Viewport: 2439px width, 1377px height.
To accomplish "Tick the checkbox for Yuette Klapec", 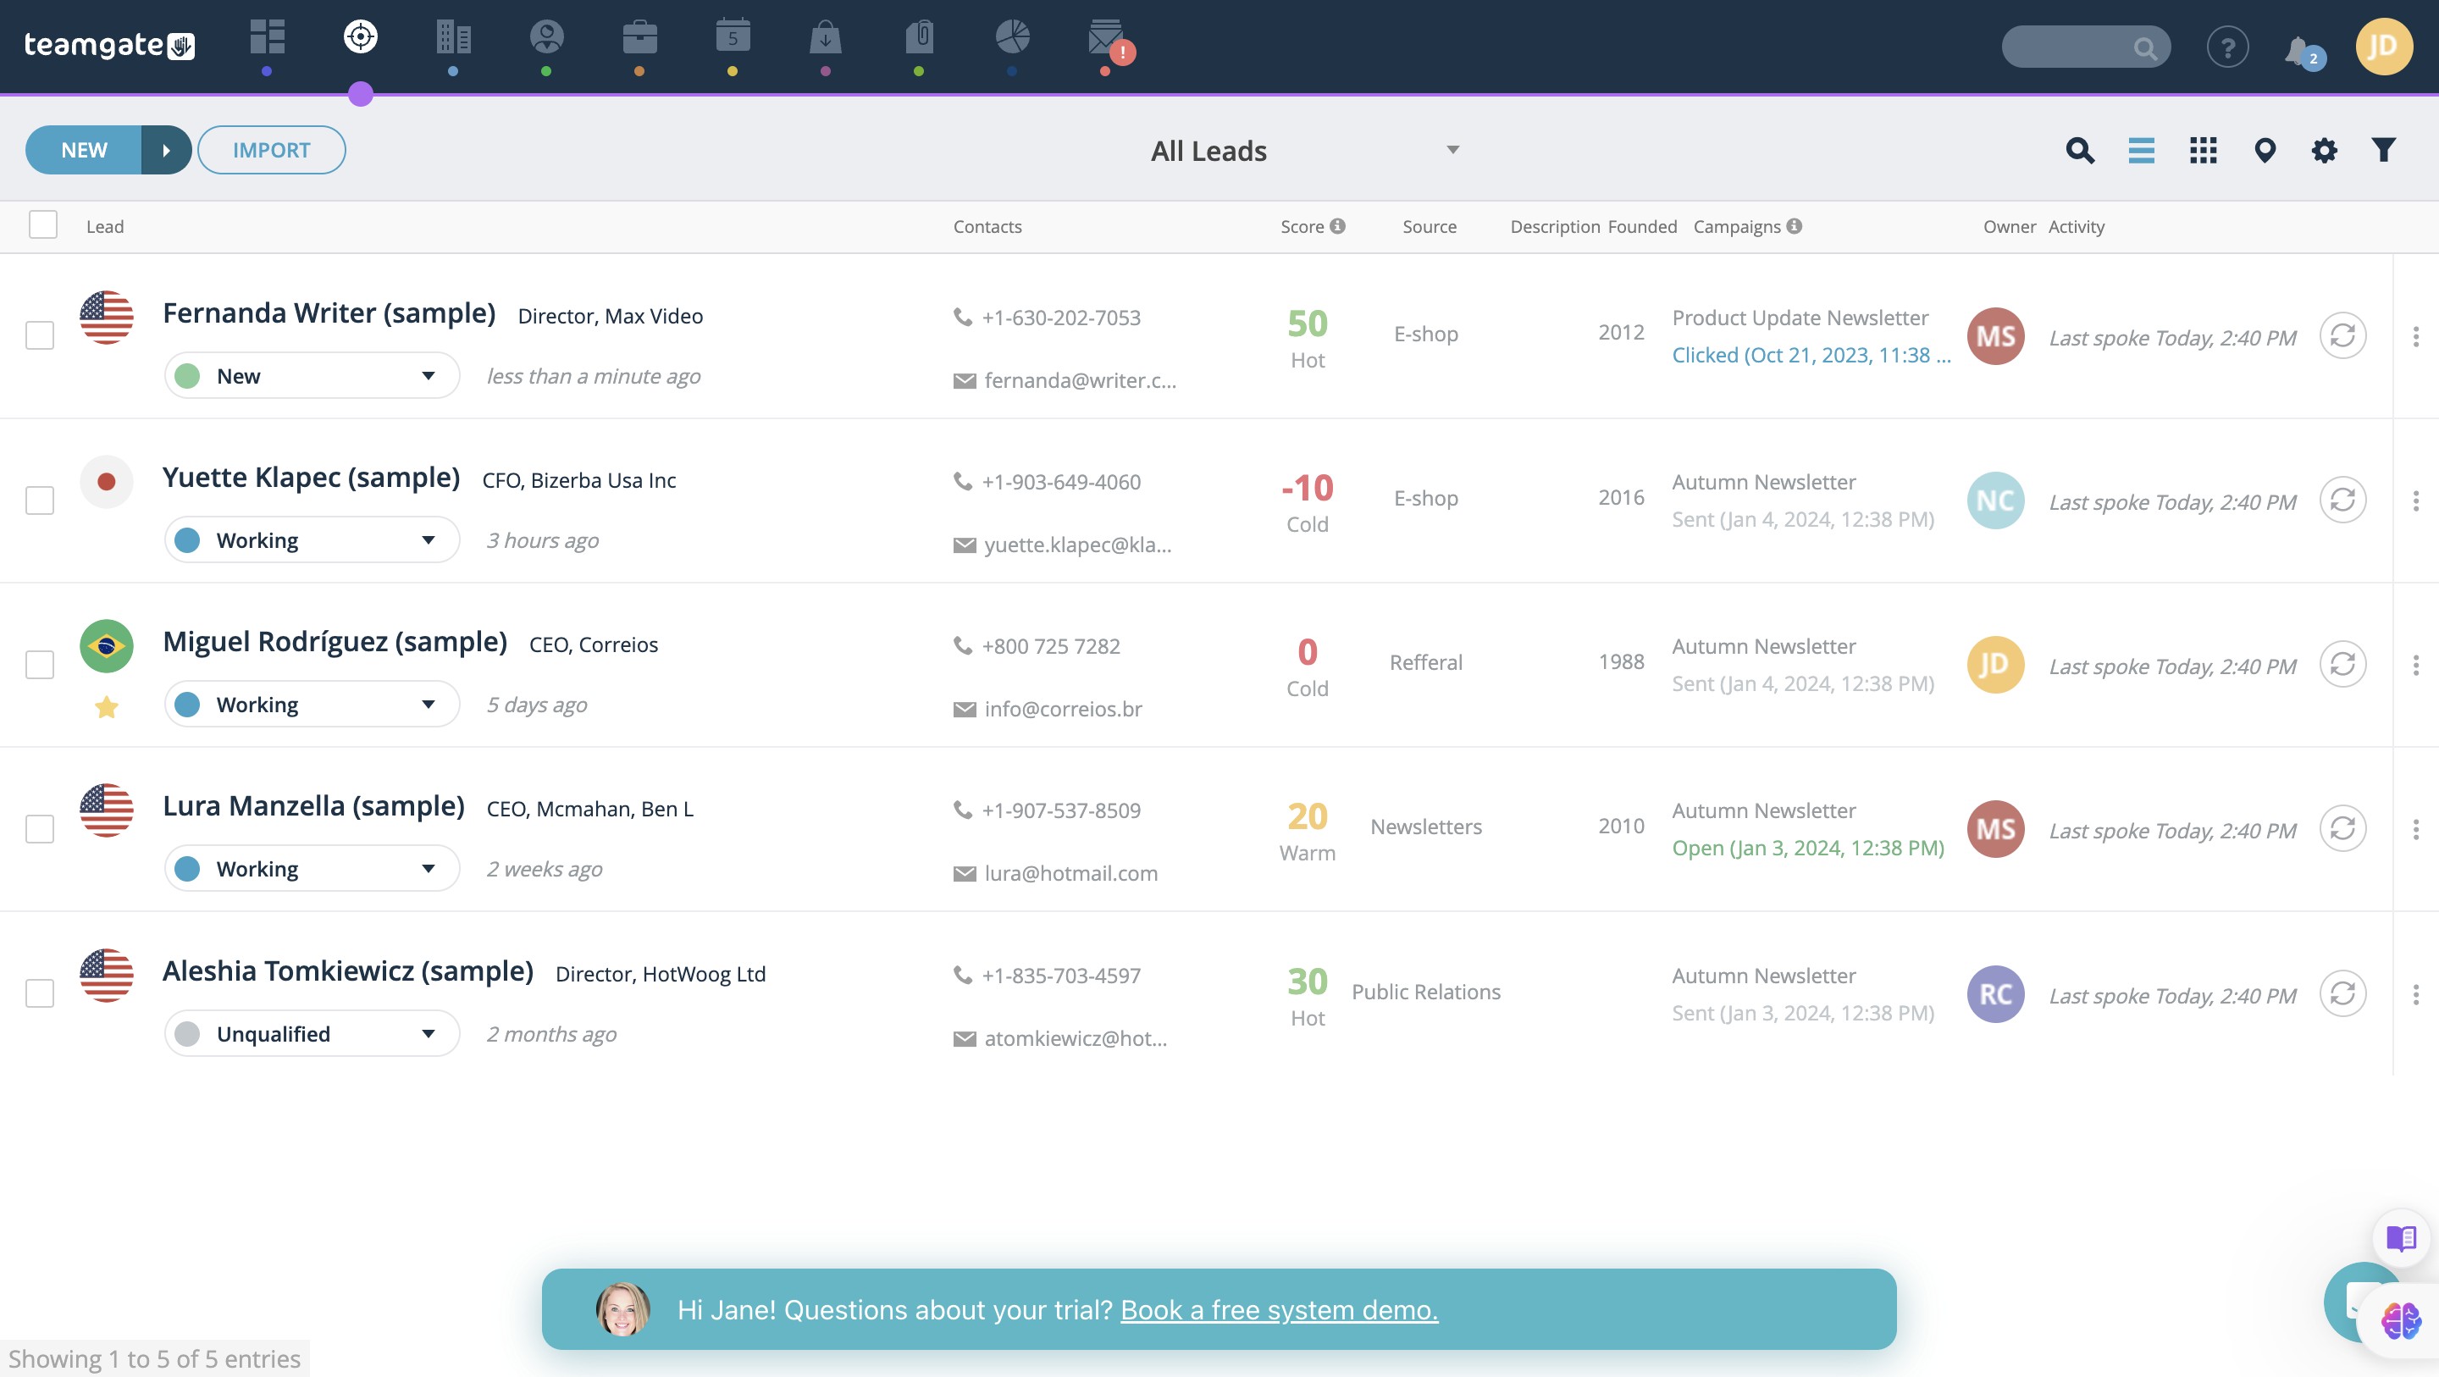I will pyautogui.click(x=40, y=500).
